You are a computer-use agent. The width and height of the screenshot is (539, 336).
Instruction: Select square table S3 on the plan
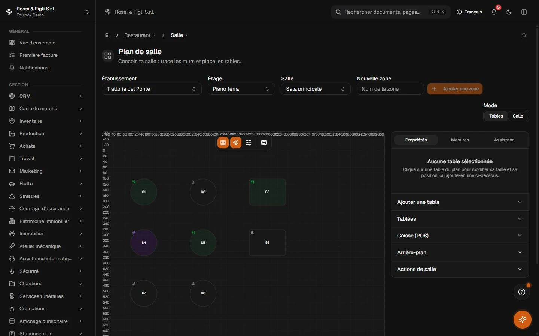(x=267, y=192)
